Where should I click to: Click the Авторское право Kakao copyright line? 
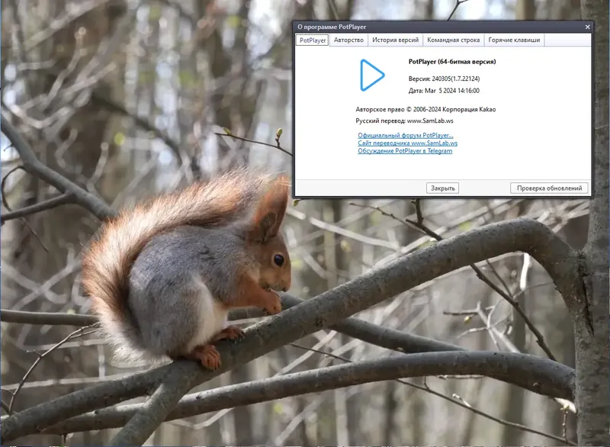coord(425,109)
